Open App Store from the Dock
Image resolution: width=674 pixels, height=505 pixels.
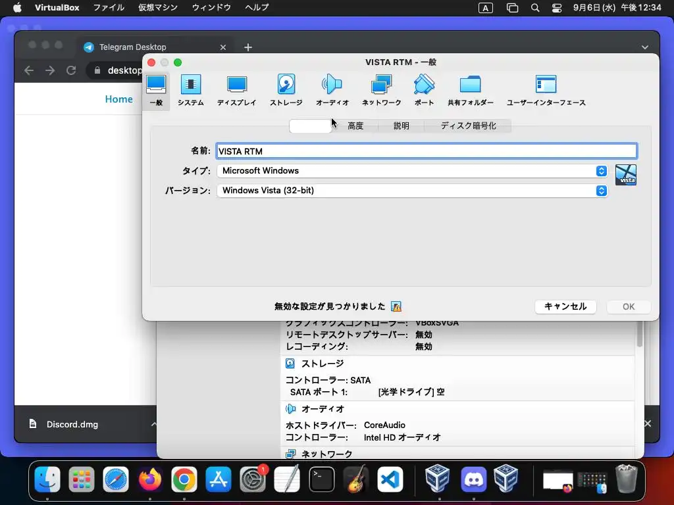[219, 479]
